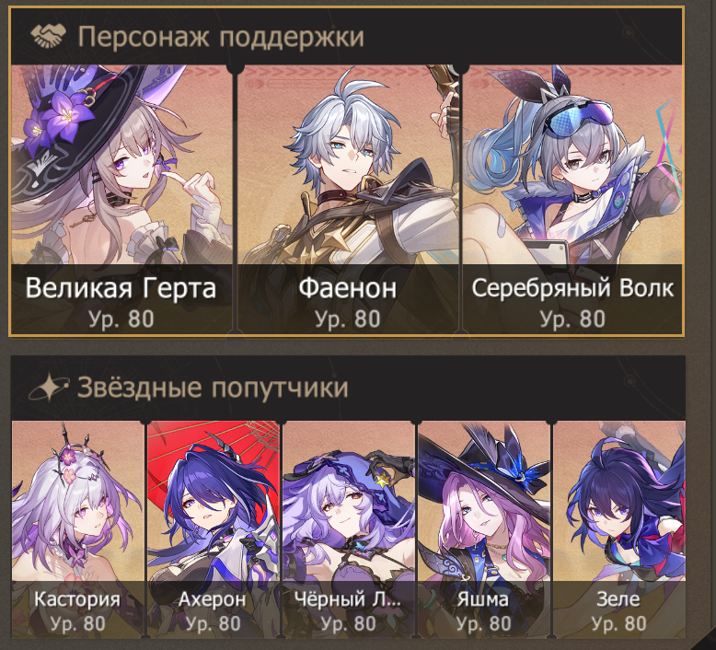Select the Серебряный Волк character portrait
Screen dimensions: 716x650
tap(572, 199)
